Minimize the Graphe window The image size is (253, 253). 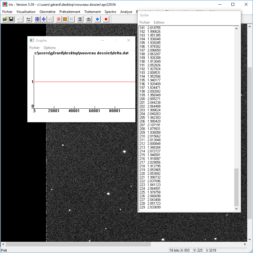102,40
